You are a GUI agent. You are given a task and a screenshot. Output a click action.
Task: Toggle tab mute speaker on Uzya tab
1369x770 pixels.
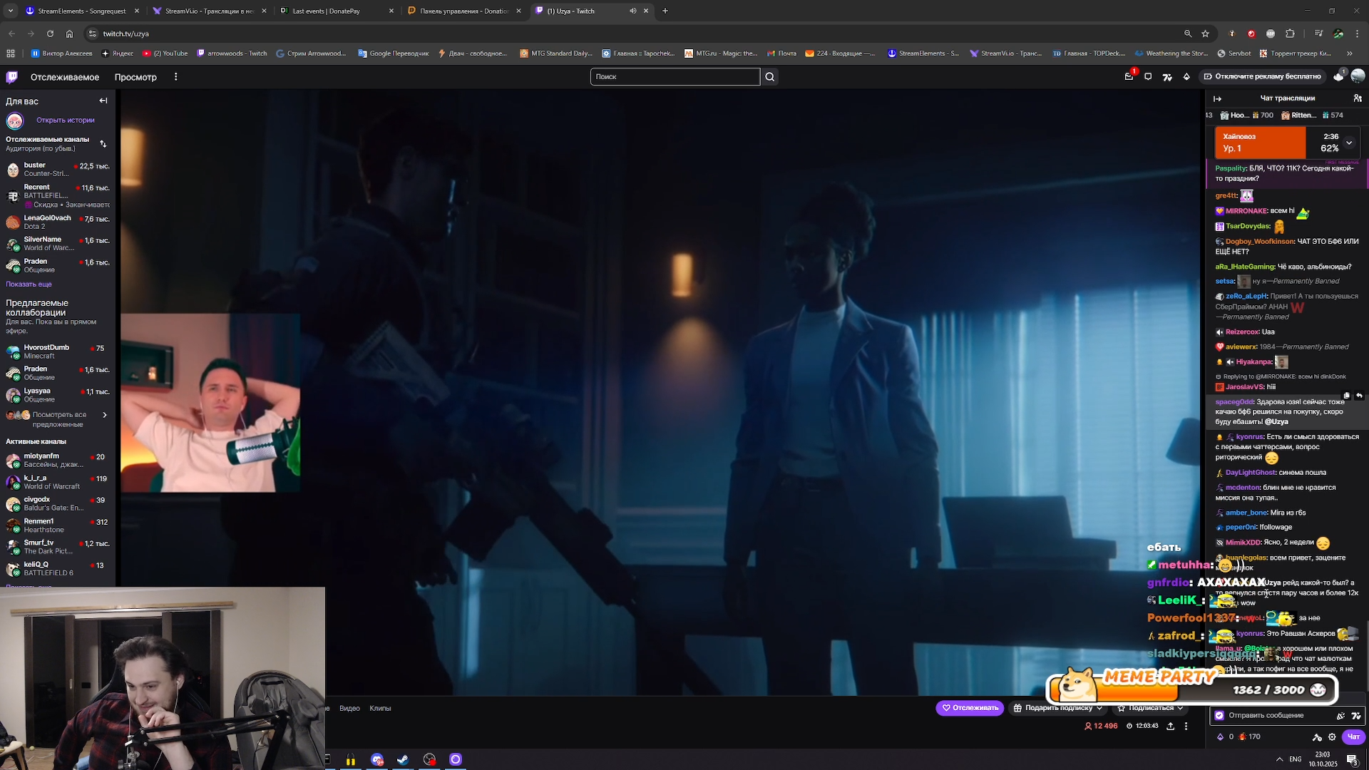pos(632,11)
